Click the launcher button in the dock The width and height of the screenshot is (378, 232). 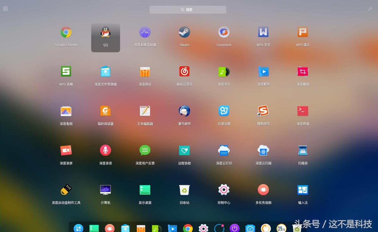click(x=78, y=228)
